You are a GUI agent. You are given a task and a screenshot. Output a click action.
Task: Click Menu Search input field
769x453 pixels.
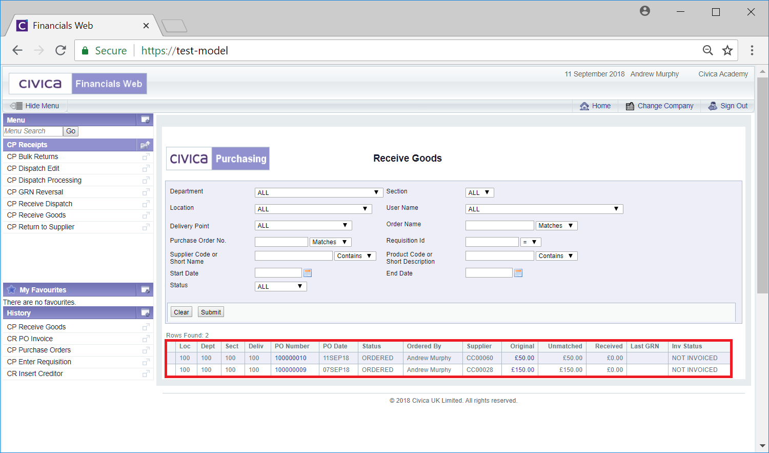(33, 131)
